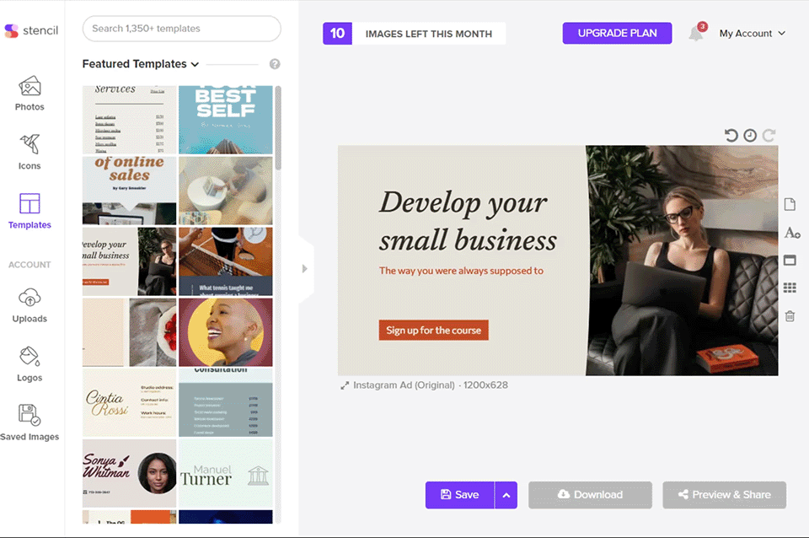
Task: Select the Sonya Whitman template
Action: pos(130,473)
